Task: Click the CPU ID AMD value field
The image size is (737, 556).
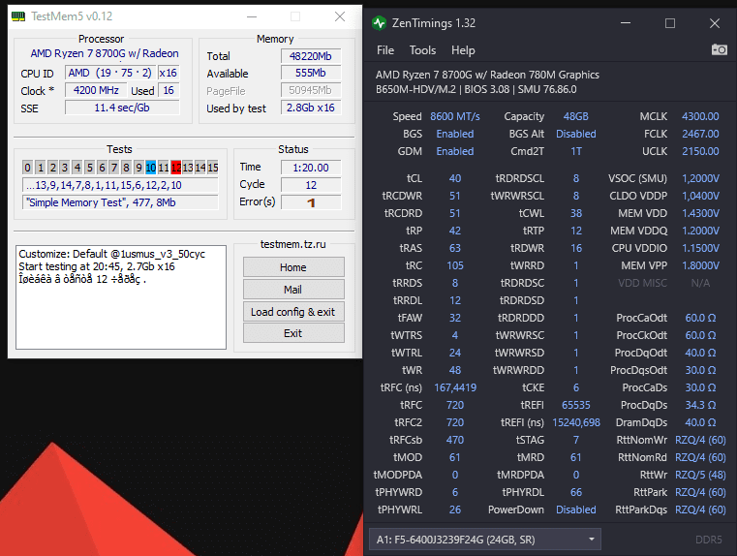Action: tap(110, 73)
